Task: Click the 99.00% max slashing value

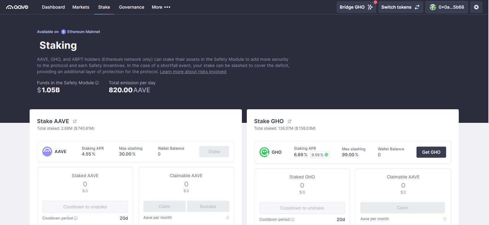Action: click(350, 155)
